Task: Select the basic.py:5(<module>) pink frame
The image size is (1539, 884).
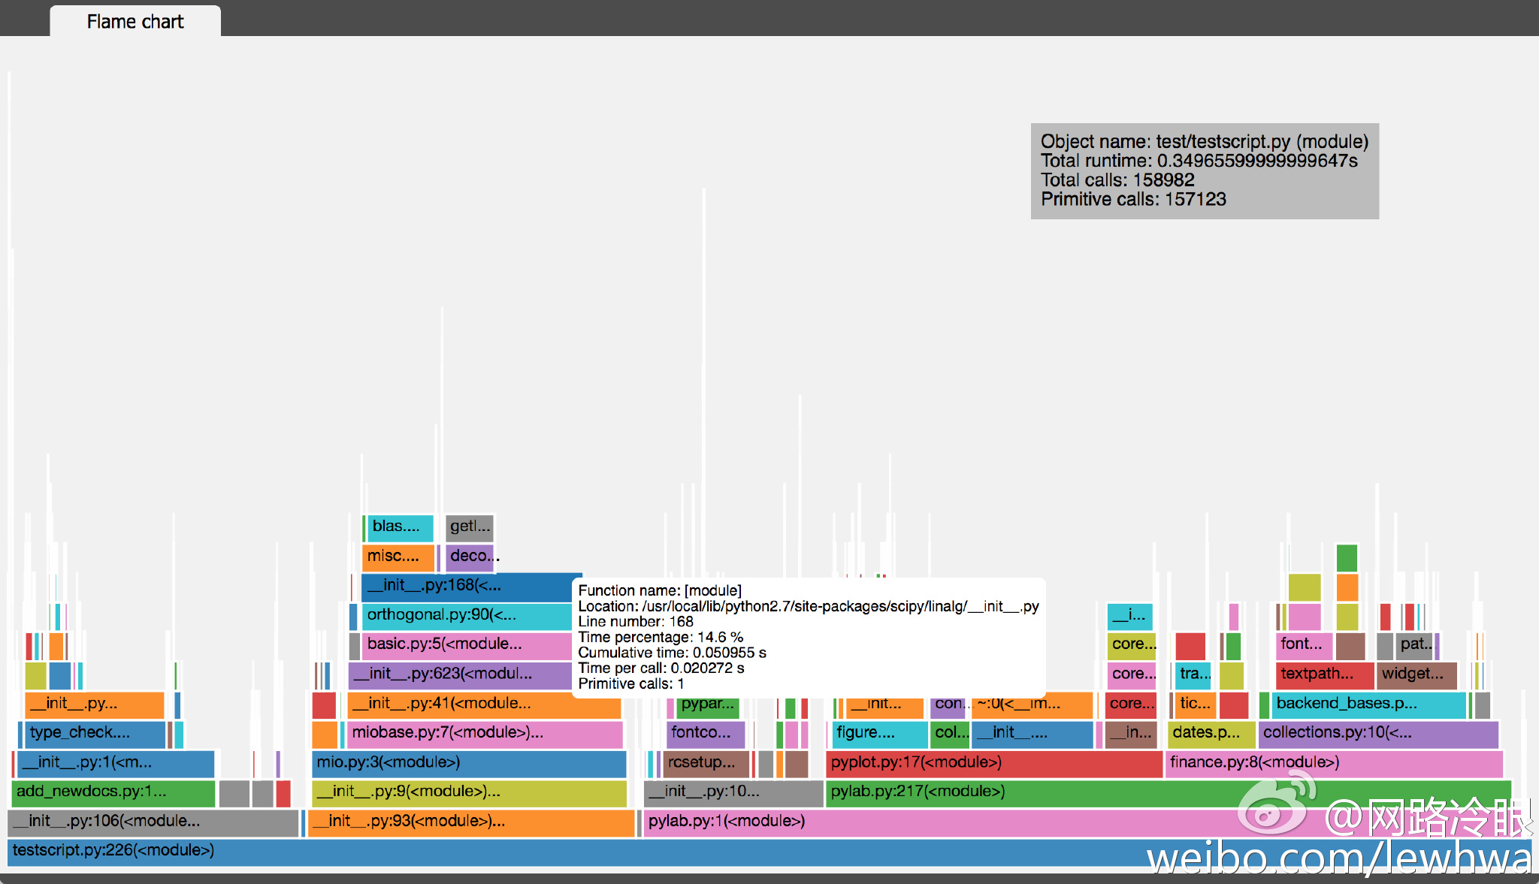Action: click(x=451, y=644)
